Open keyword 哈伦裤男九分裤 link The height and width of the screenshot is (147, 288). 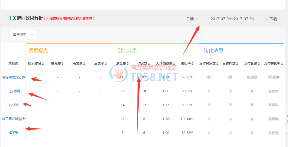[x=13, y=77]
